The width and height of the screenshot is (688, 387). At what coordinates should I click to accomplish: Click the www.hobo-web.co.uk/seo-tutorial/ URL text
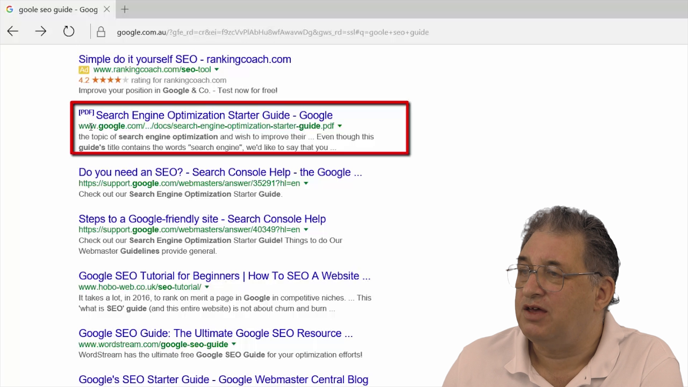tap(140, 287)
